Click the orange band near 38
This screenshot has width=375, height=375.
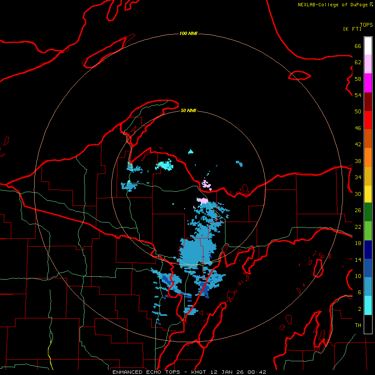(368, 157)
